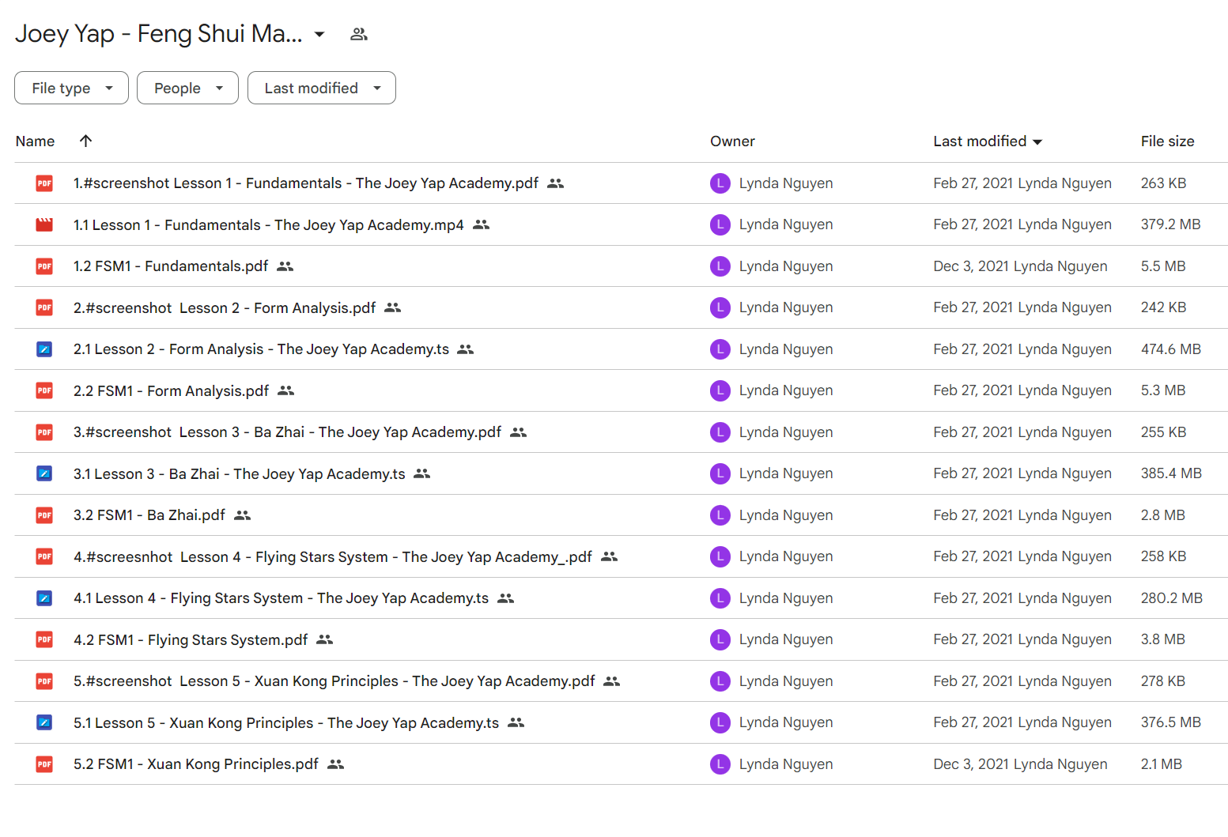The image size is (1228, 837).
Task: Click shared icon next to 1.#screenshot Lesson 1 pdf
Action: [x=556, y=183]
